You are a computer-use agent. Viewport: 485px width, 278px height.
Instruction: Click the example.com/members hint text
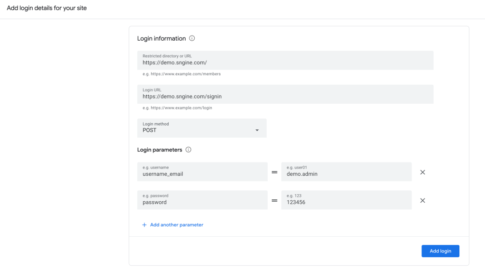click(x=181, y=74)
